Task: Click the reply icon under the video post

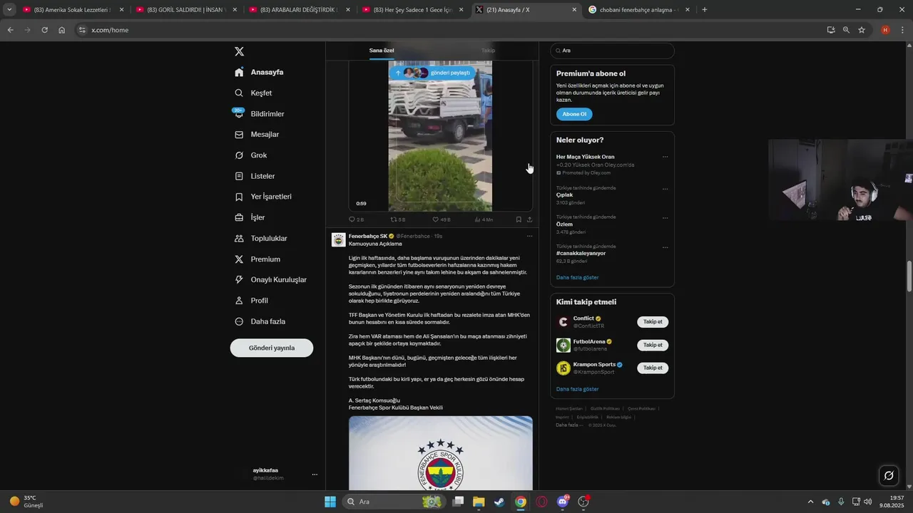Action: pyautogui.click(x=352, y=219)
